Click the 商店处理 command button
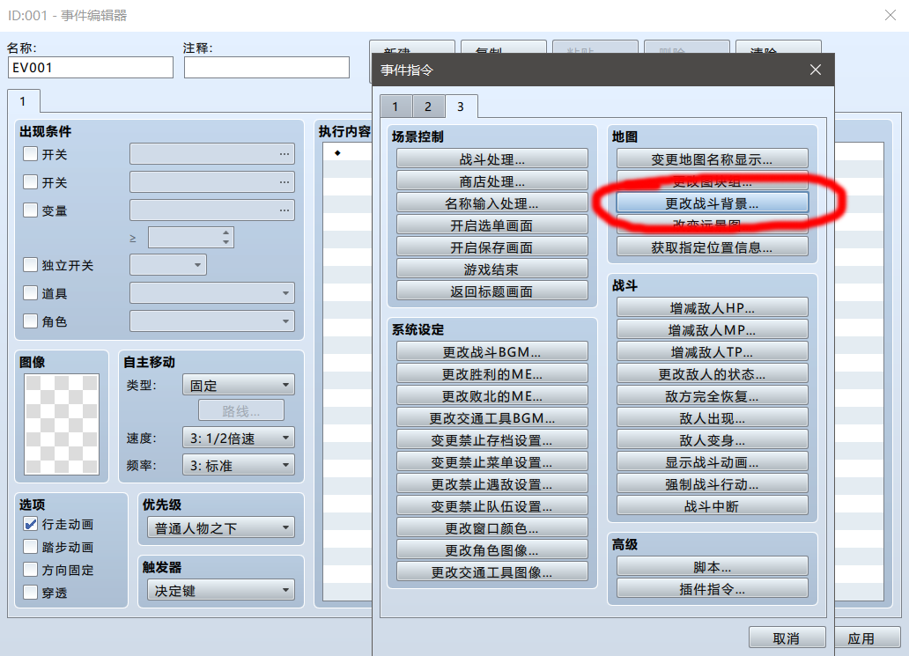Screen dimensions: 909x656 492,181
